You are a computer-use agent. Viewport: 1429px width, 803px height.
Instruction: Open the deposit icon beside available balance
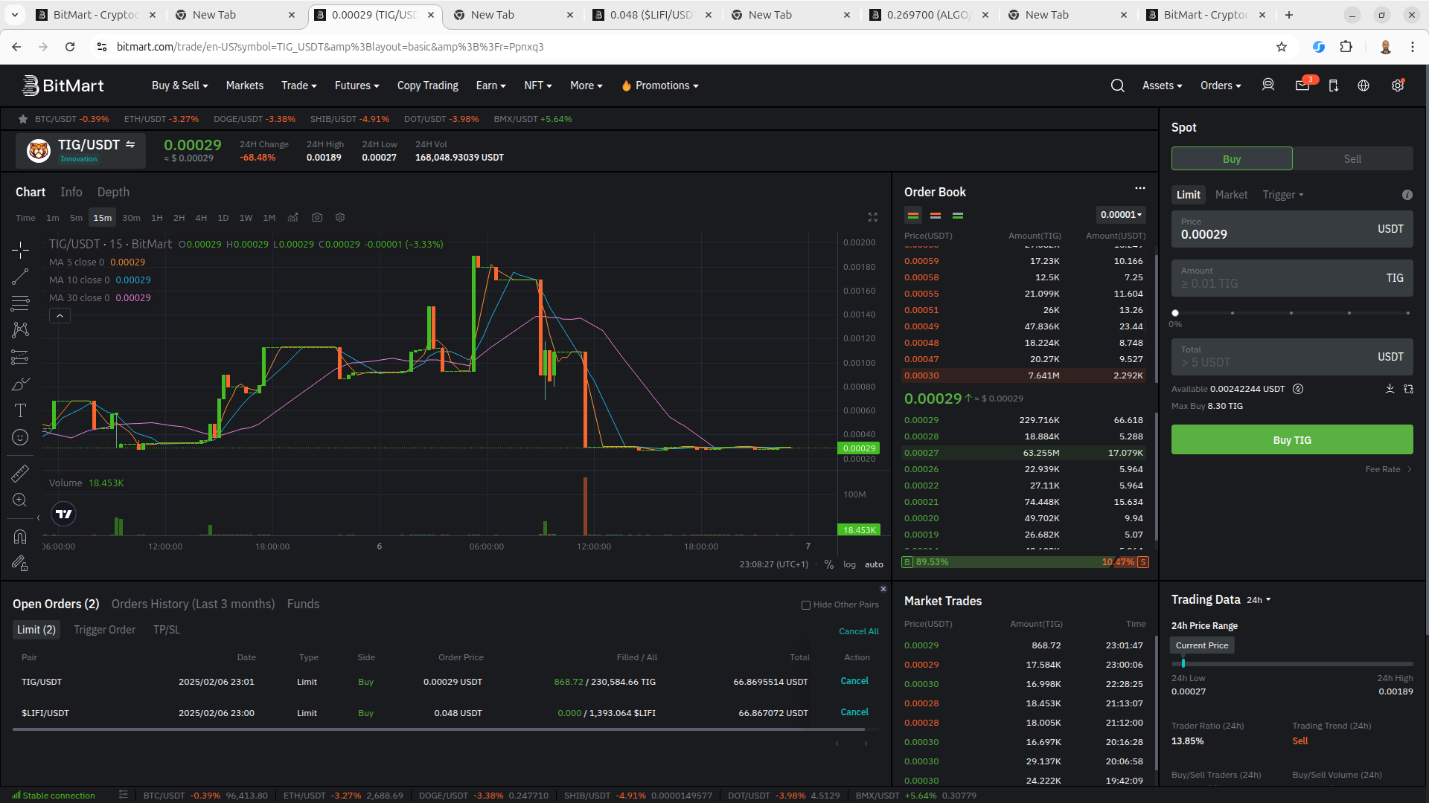pyautogui.click(x=1390, y=389)
